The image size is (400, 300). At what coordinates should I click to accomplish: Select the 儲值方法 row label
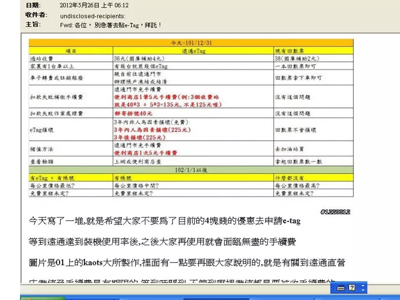tap(42, 149)
